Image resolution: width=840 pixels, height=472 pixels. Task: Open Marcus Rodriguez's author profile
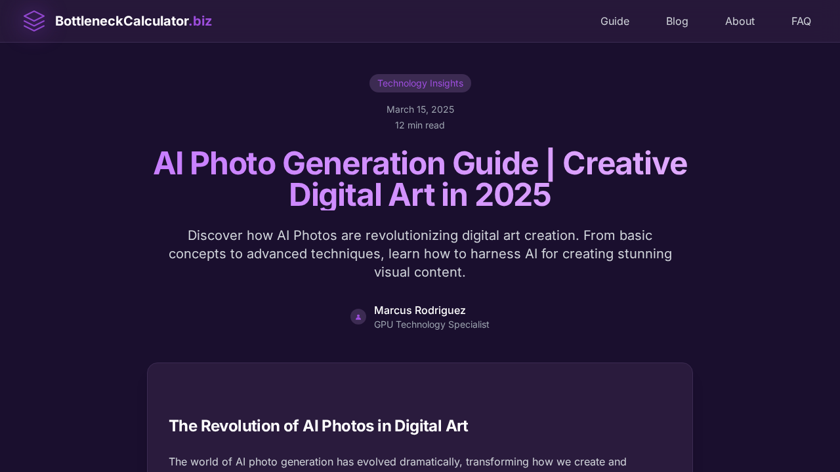coord(419,310)
